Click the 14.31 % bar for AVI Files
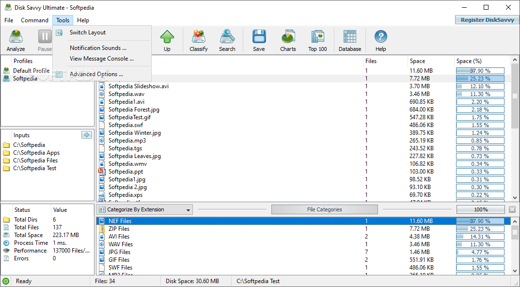Image resolution: width=520 pixels, height=287 pixels. [x=480, y=237]
